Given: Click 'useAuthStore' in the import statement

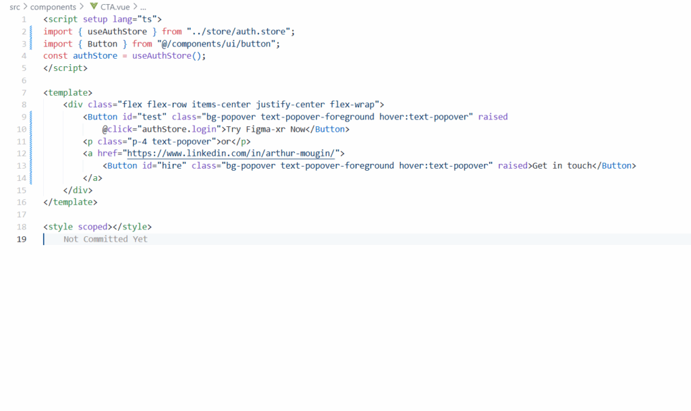Looking at the screenshot, I should pyautogui.click(x=117, y=32).
